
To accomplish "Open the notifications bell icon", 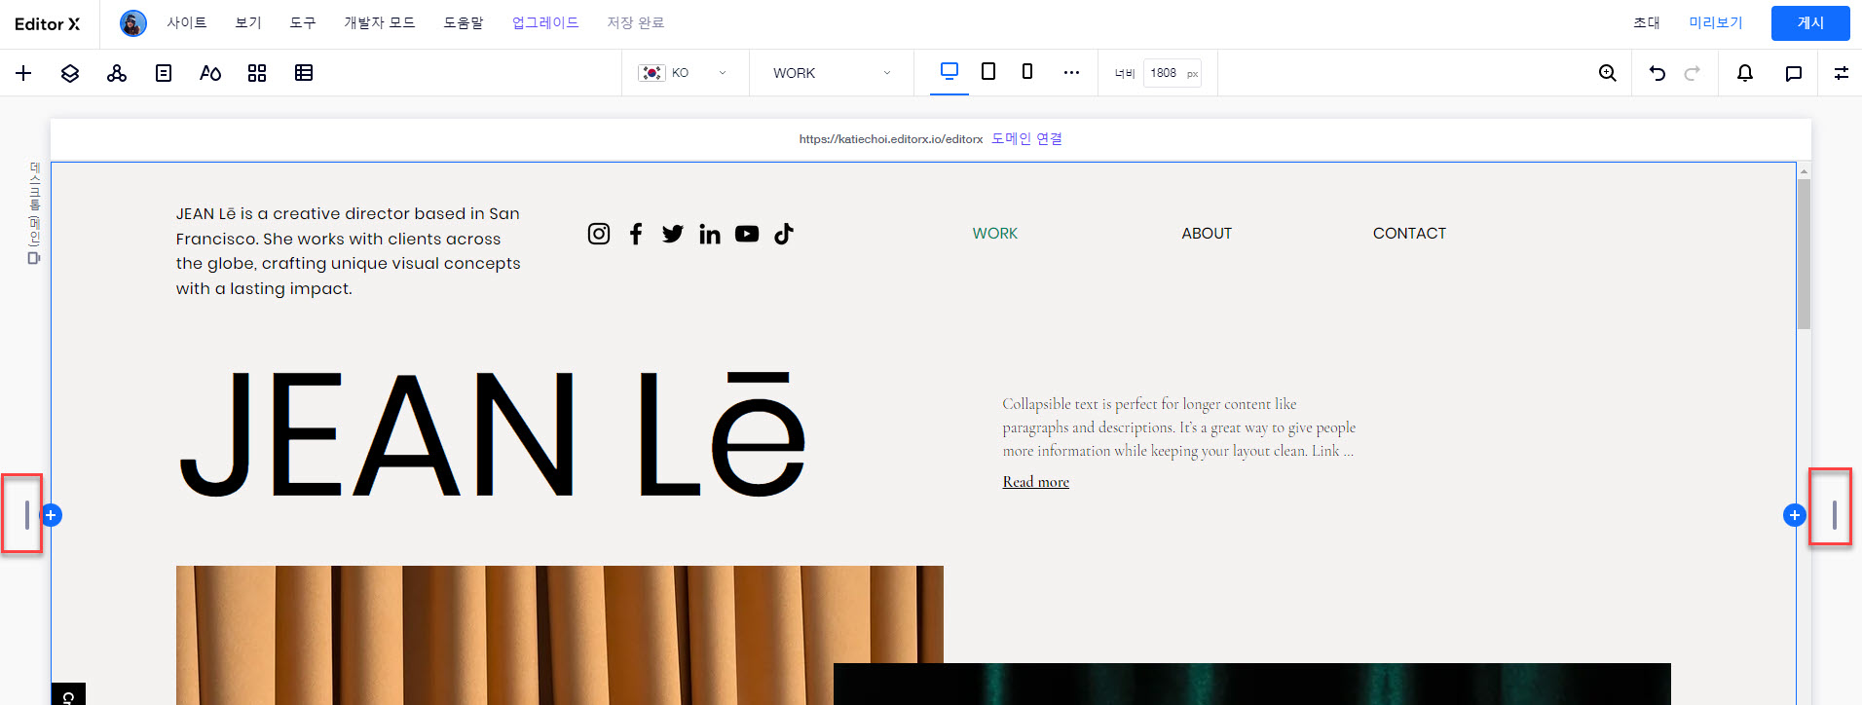I will coord(1745,73).
